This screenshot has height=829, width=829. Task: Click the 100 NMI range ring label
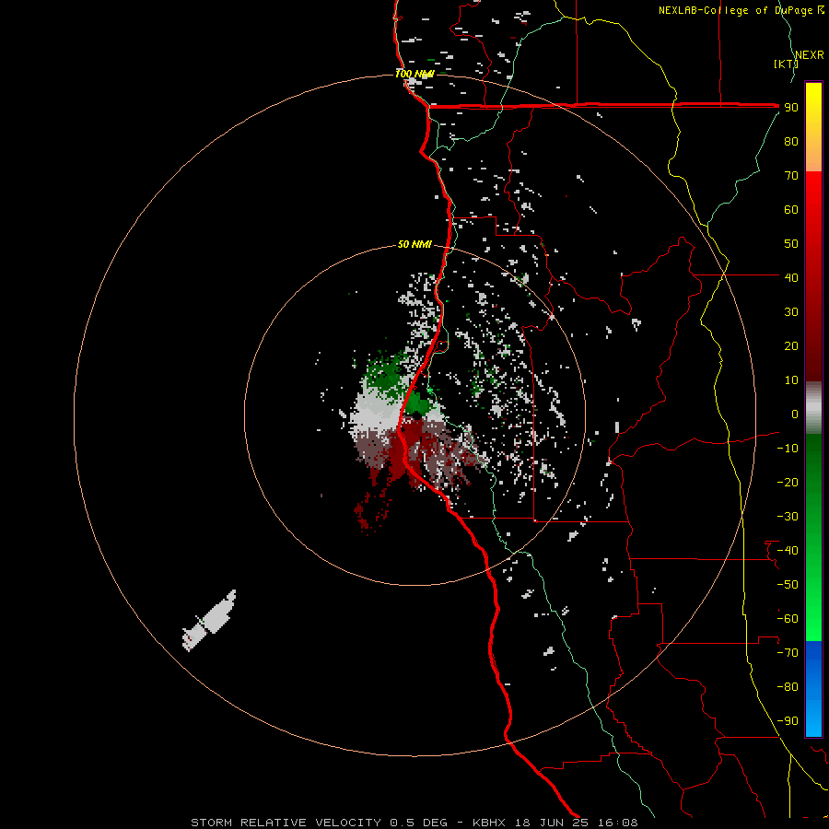pos(414,74)
